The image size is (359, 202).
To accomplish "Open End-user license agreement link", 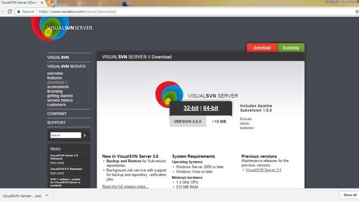I will click(247, 123).
